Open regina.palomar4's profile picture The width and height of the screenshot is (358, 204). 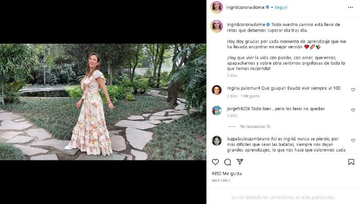tap(216, 90)
